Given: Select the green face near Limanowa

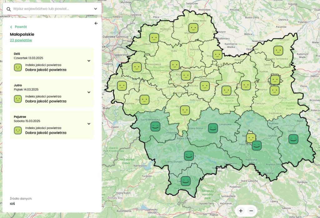Looking at the screenshot, I should coord(213,128).
